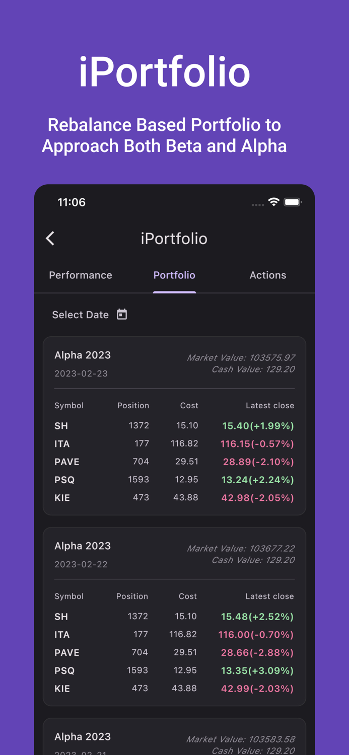Screen dimensions: 349x755
Task: Switch to the Actions tab
Action: [268, 275]
